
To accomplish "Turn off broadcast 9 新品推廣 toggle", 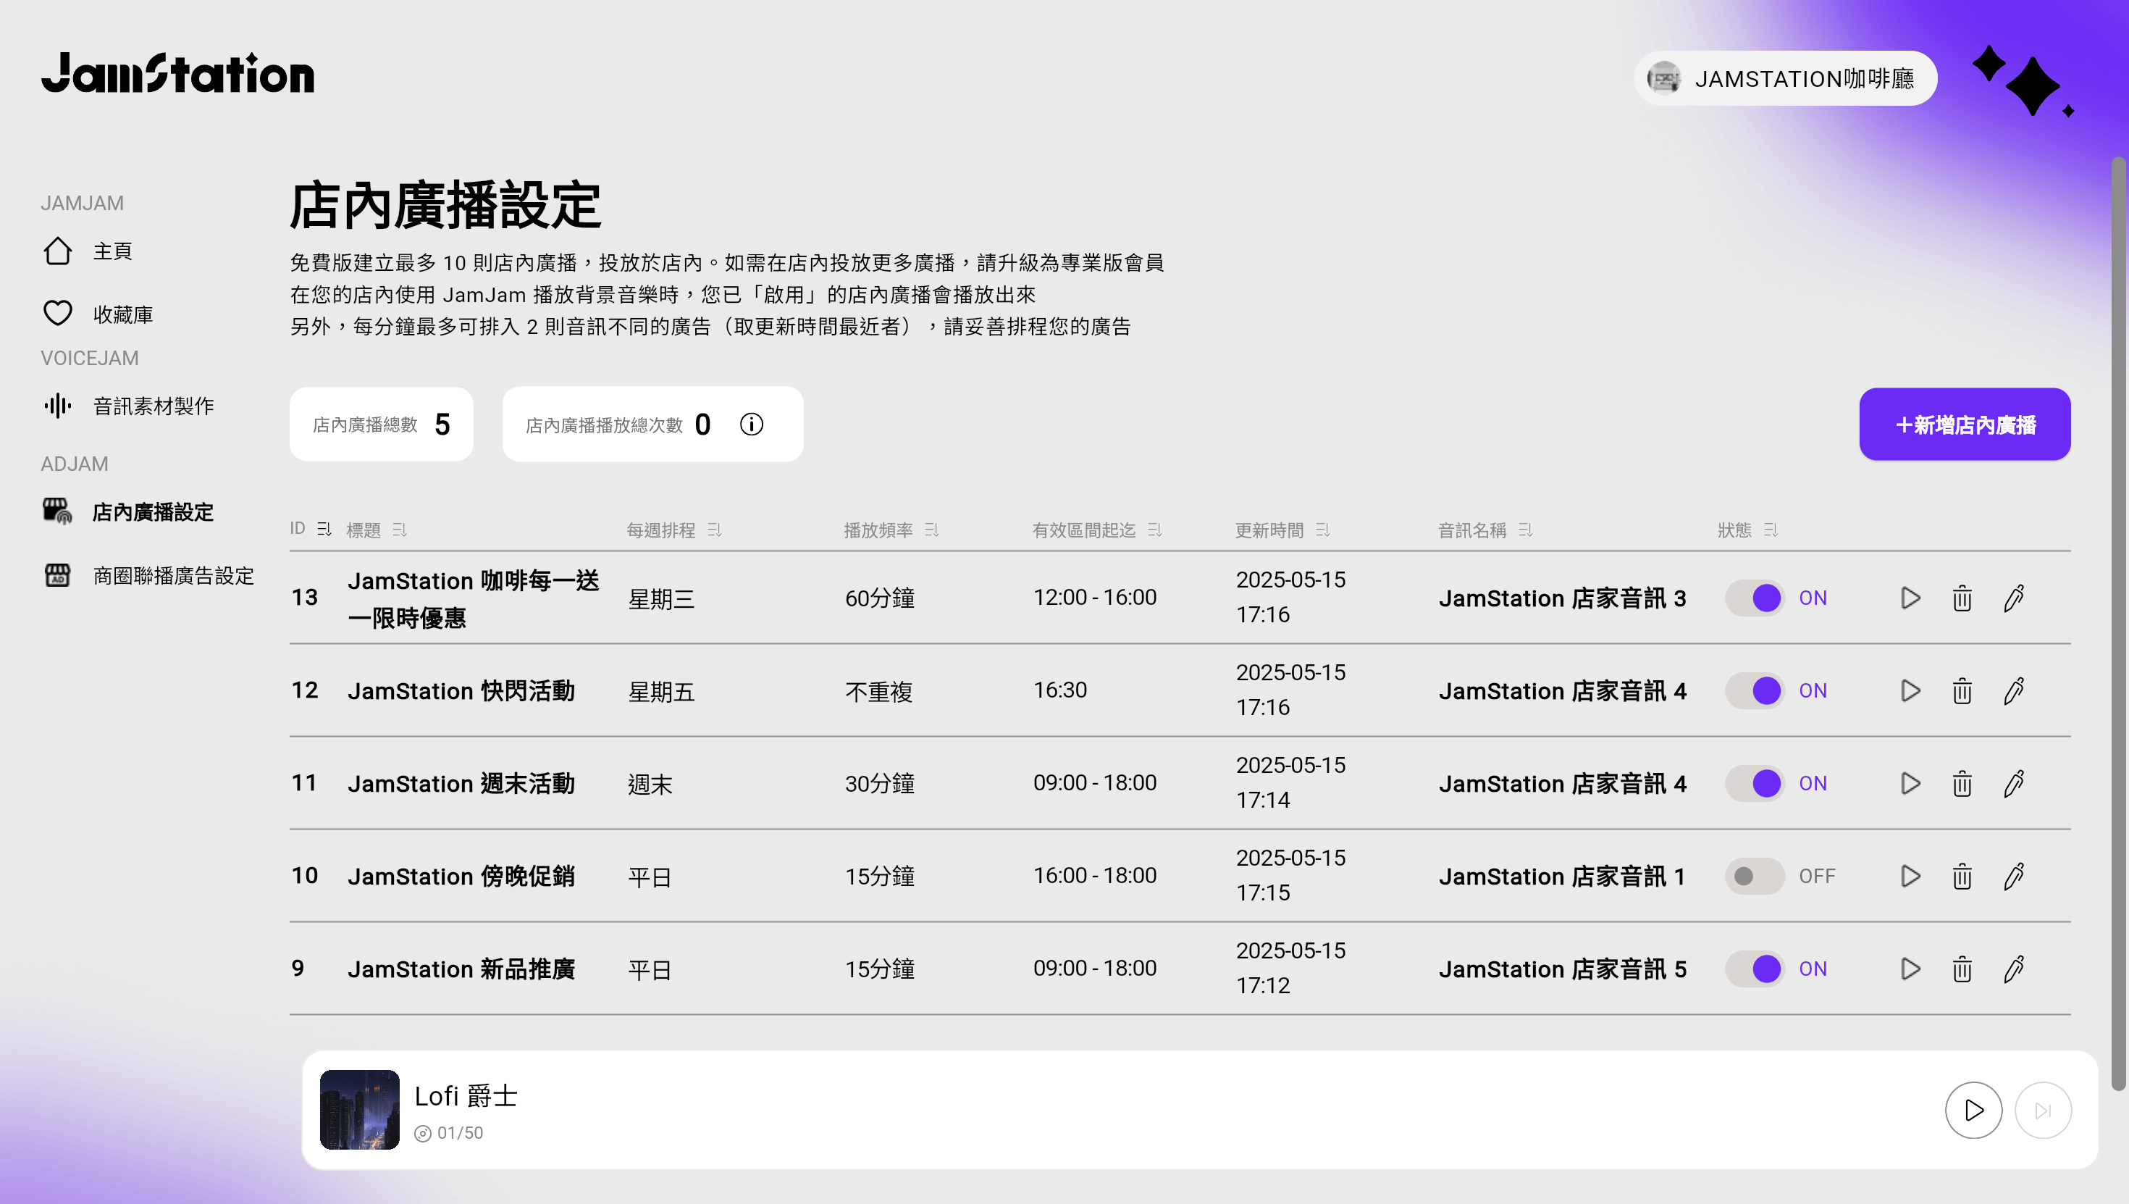I will tap(1755, 969).
